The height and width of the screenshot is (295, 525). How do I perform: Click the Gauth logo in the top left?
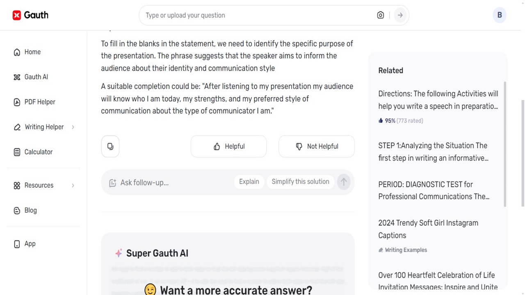[x=30, y=15]
